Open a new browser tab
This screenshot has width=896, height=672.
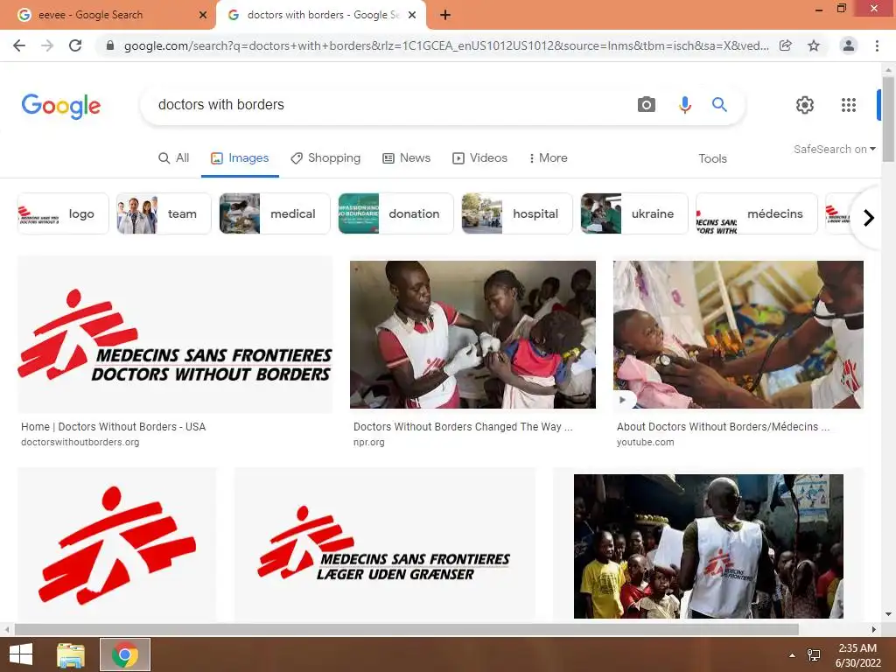(x=445, y=15)
